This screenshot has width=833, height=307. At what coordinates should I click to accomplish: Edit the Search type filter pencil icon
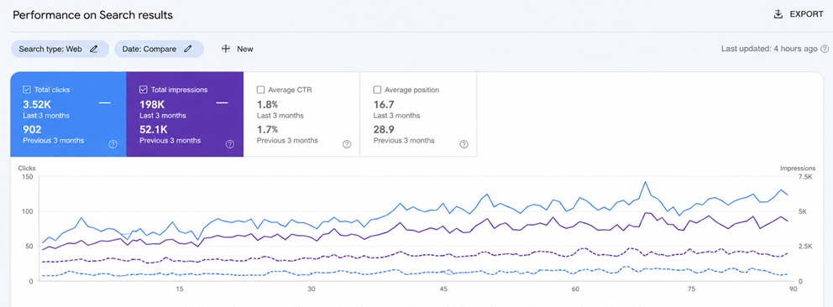94,49
